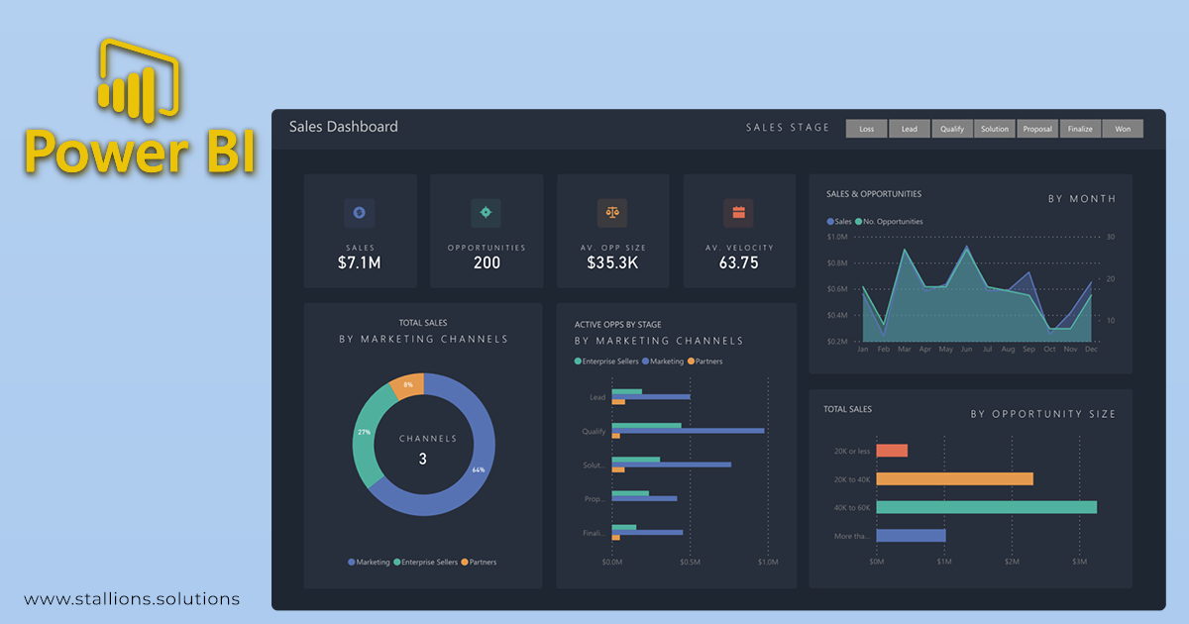Select the orange 20K to 40K bar

[x=955, y=478]
